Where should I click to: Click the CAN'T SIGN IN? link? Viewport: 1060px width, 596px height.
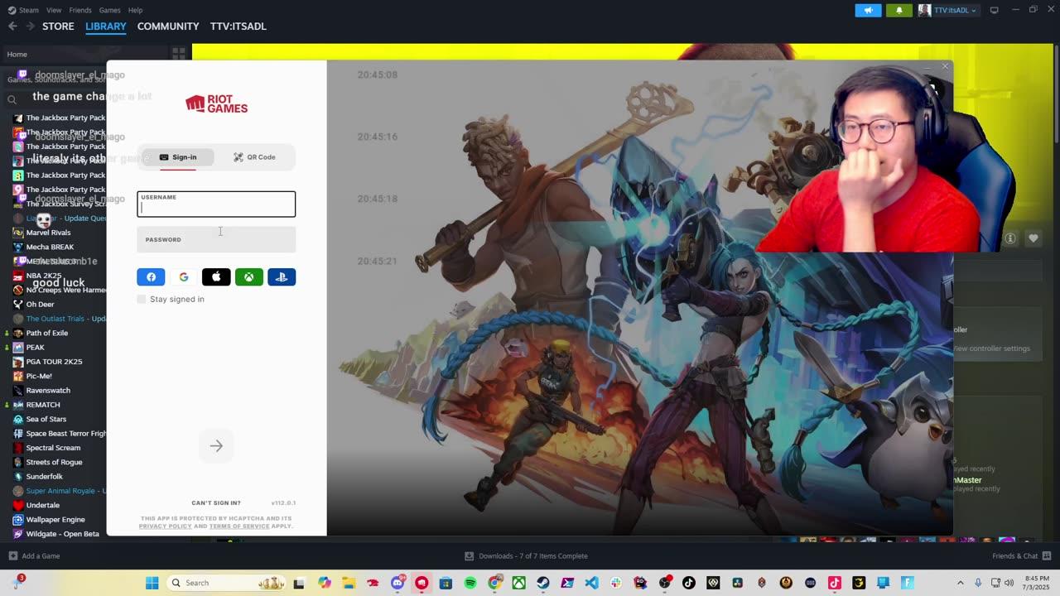pyautogui.click(x=216, y=503)
